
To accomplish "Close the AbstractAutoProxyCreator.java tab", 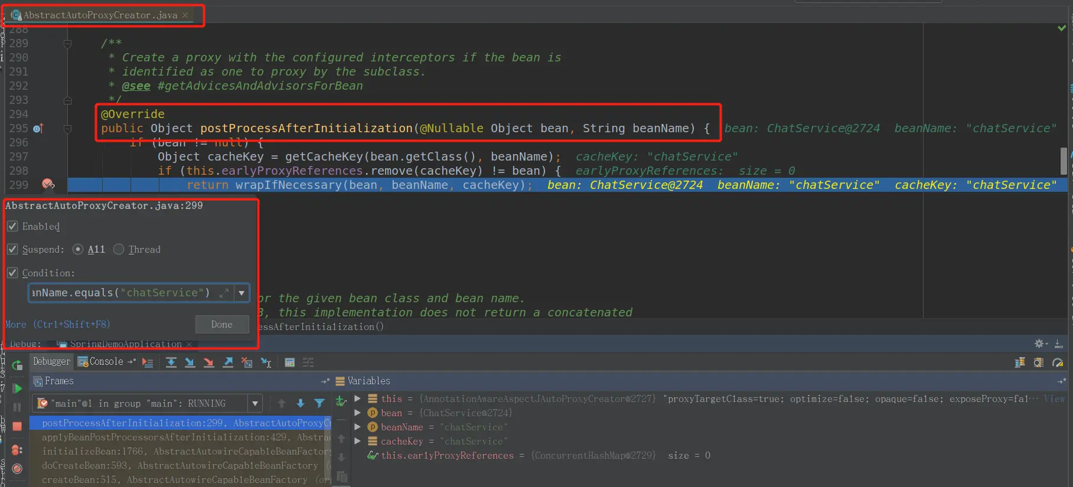I will pos(185,15).
